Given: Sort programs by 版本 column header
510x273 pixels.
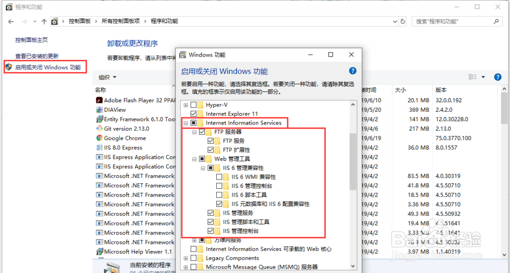Looking at the screenshot, I should pyautogui.click(x=441, y=90).
